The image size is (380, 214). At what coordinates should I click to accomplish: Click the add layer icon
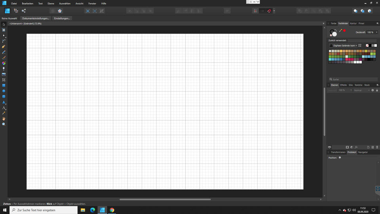(369, 147)
